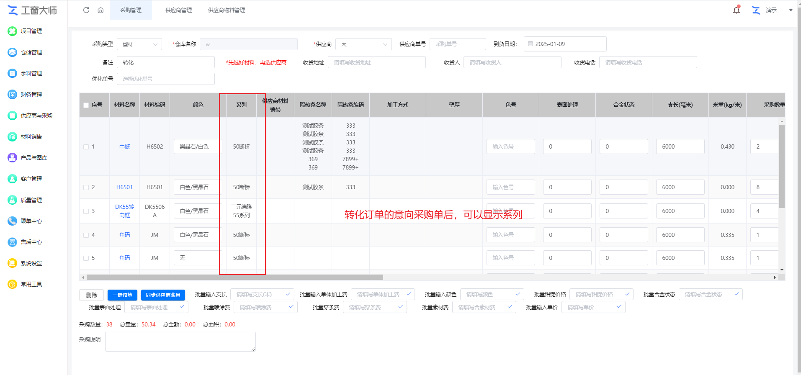Click the home icon in top bar
This screenshot has height=375, width=801.
pyautogui.click(x=100, y=10)
